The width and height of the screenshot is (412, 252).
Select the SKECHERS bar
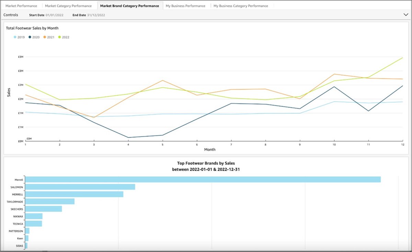[44, 209]
